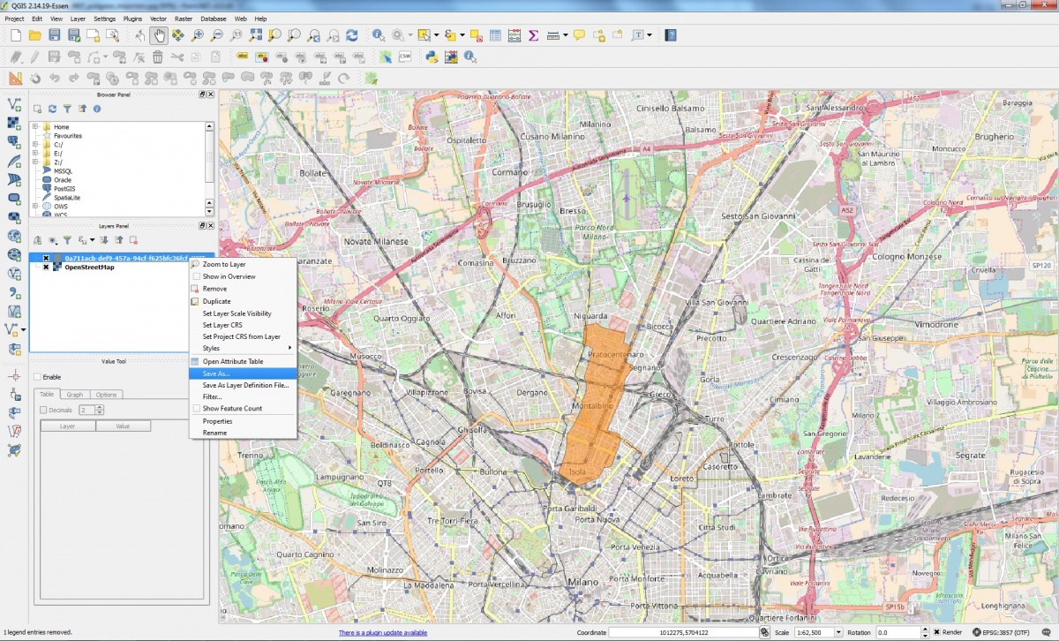Open the Field Calculator abacus icon
1059x641 pixels.
pos(514,35)
